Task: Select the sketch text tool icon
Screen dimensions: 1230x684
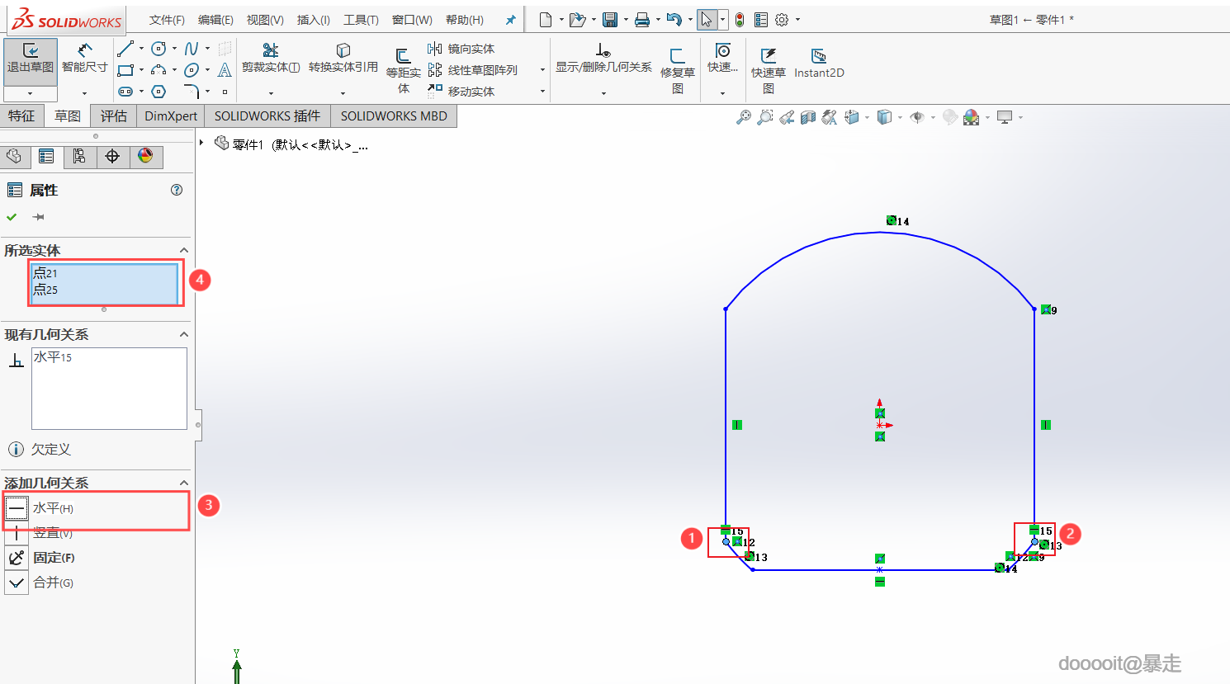Action: pyautogui.click(x=225, y=70)
